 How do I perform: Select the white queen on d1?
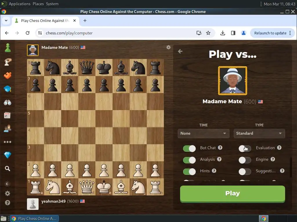pos(87,187)
